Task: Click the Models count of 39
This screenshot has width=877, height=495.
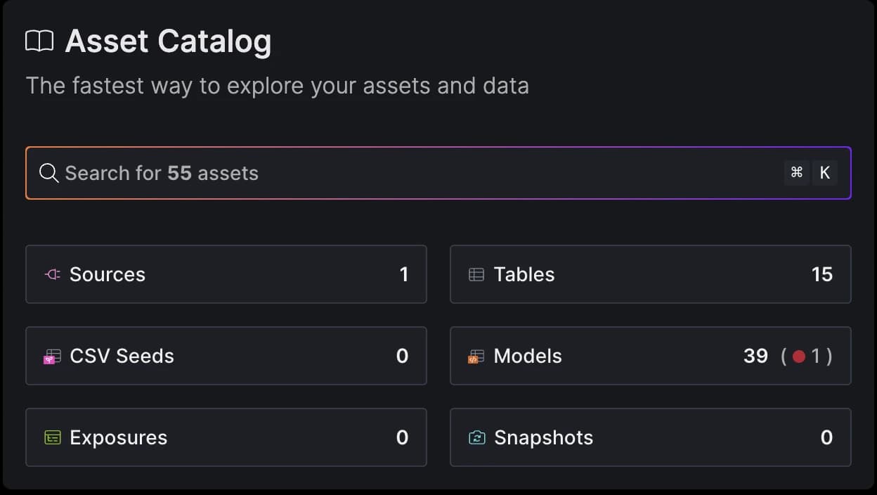Action: (755, 356)
